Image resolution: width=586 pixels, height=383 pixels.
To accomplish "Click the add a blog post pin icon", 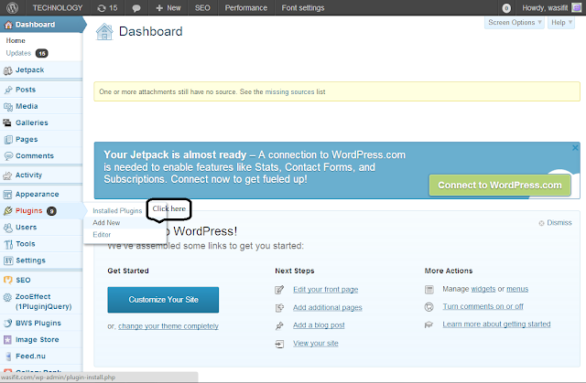I will tap(279, 326).
